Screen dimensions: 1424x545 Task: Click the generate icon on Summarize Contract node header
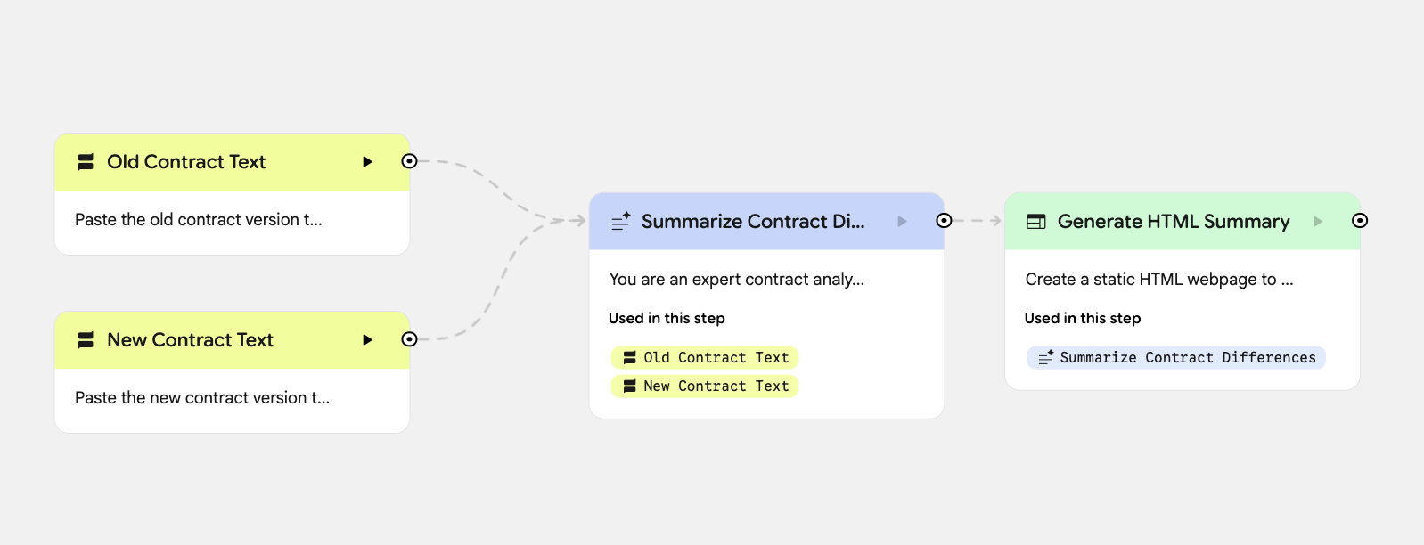pyautogui.click(x=621, y=222)
